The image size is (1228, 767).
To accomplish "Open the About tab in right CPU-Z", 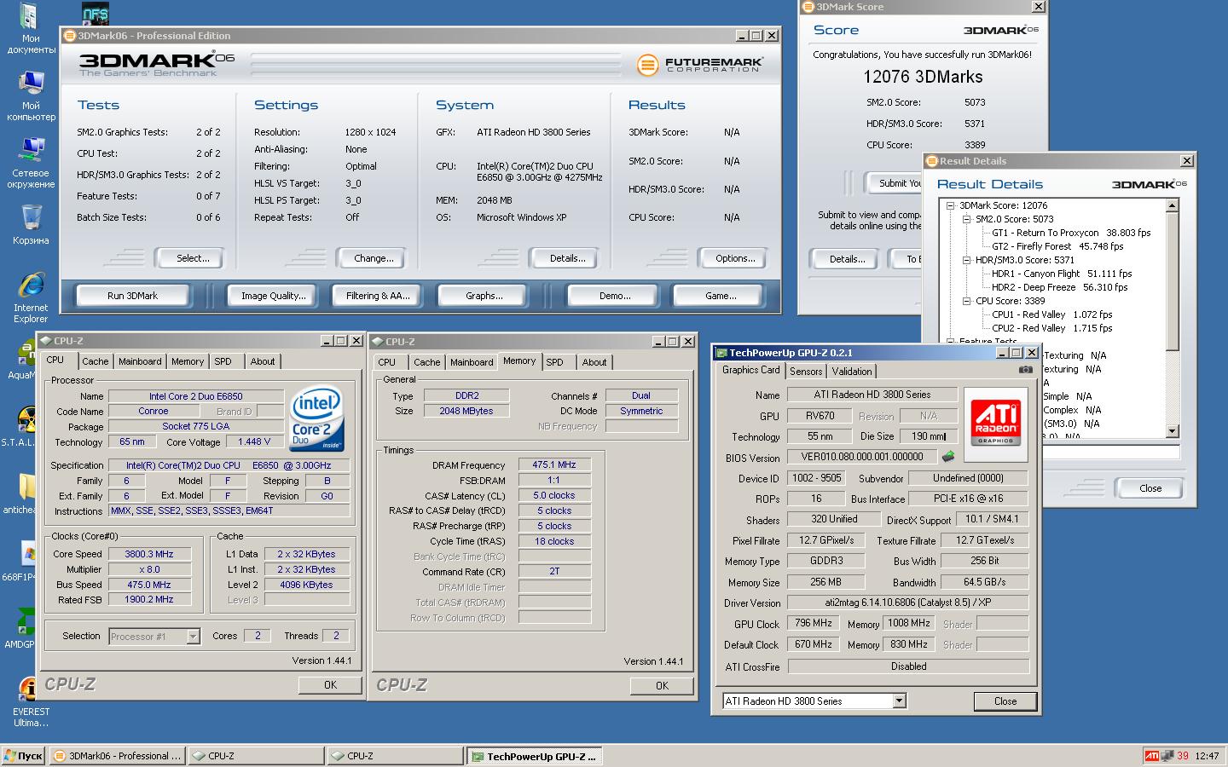I will click(594, 362).
